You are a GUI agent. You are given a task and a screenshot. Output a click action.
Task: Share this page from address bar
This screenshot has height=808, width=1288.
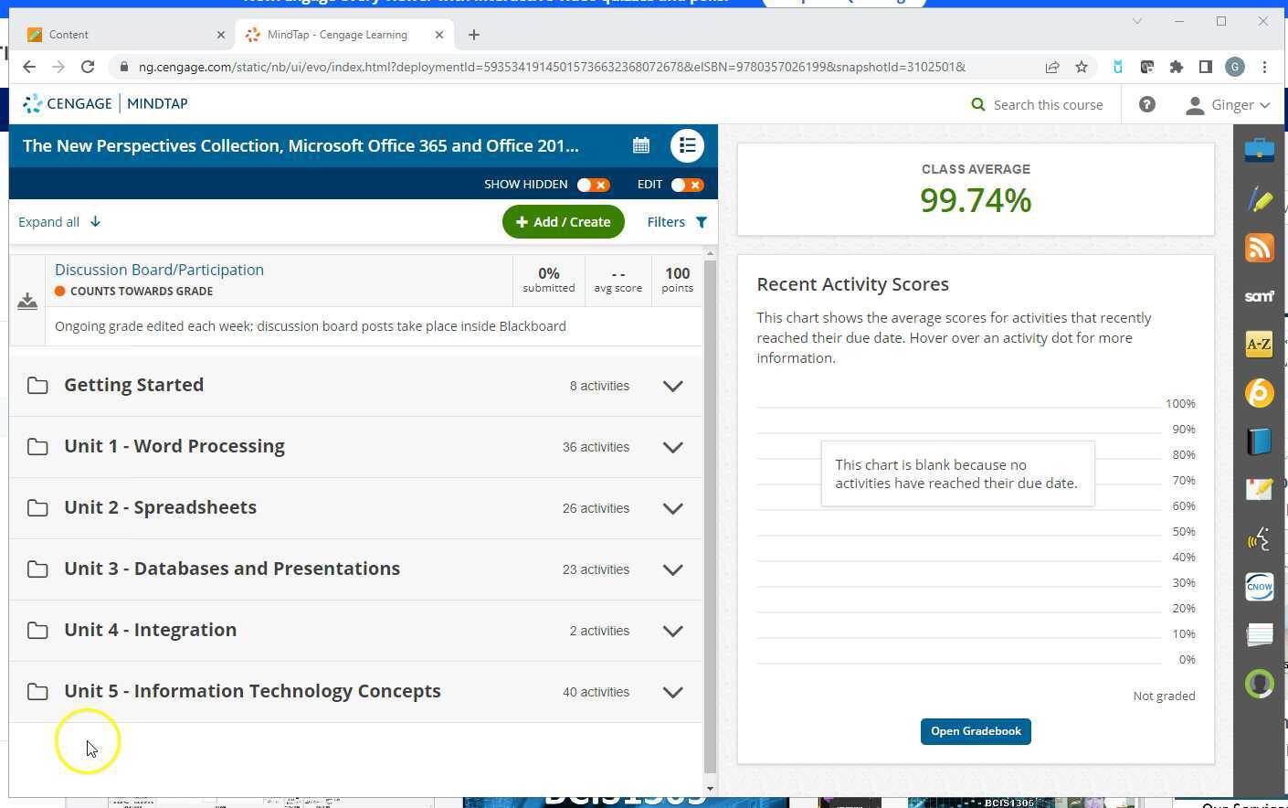pyautogui.click(x=1052, y=67)
